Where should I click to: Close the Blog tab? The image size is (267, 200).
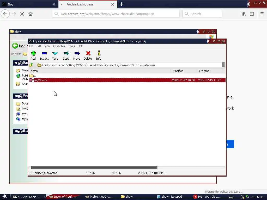tap(54, 4)
